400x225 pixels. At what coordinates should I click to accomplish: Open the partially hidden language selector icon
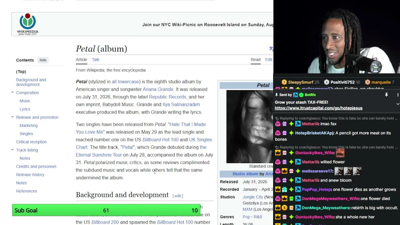[x=271, y=48]
